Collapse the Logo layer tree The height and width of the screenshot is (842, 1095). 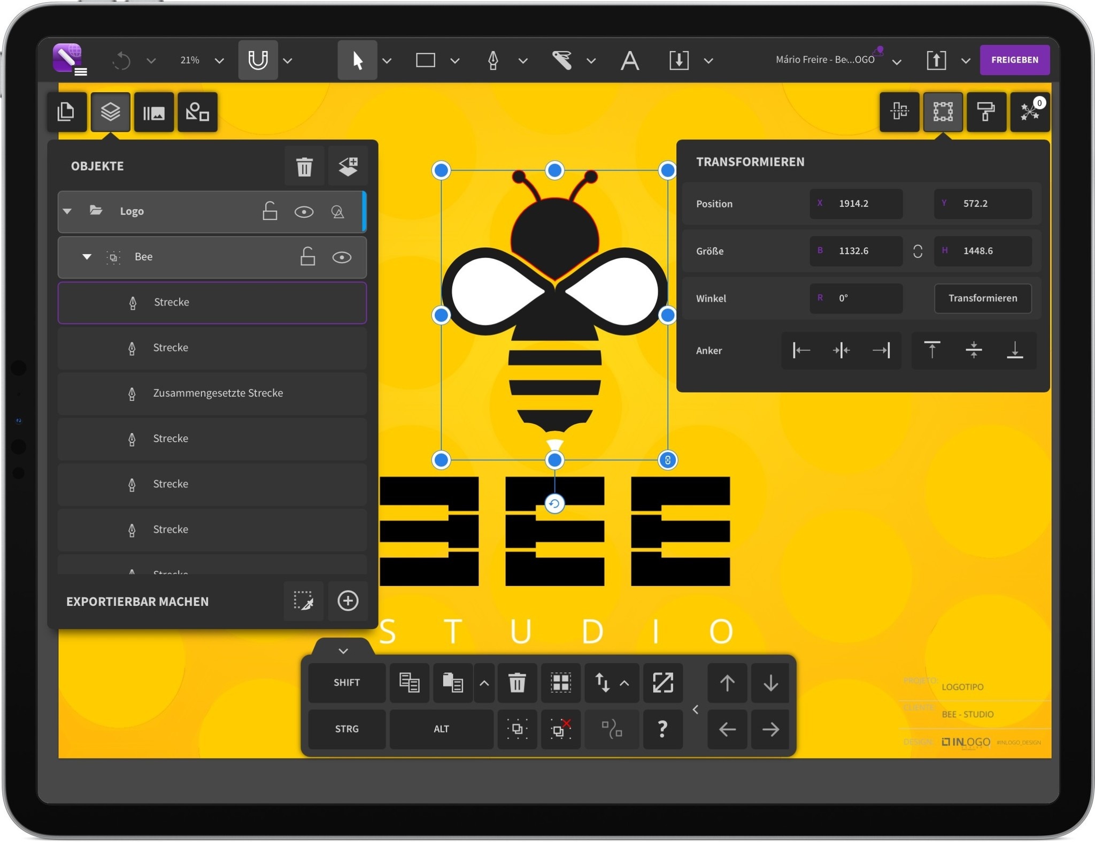[x=67, y=211]
